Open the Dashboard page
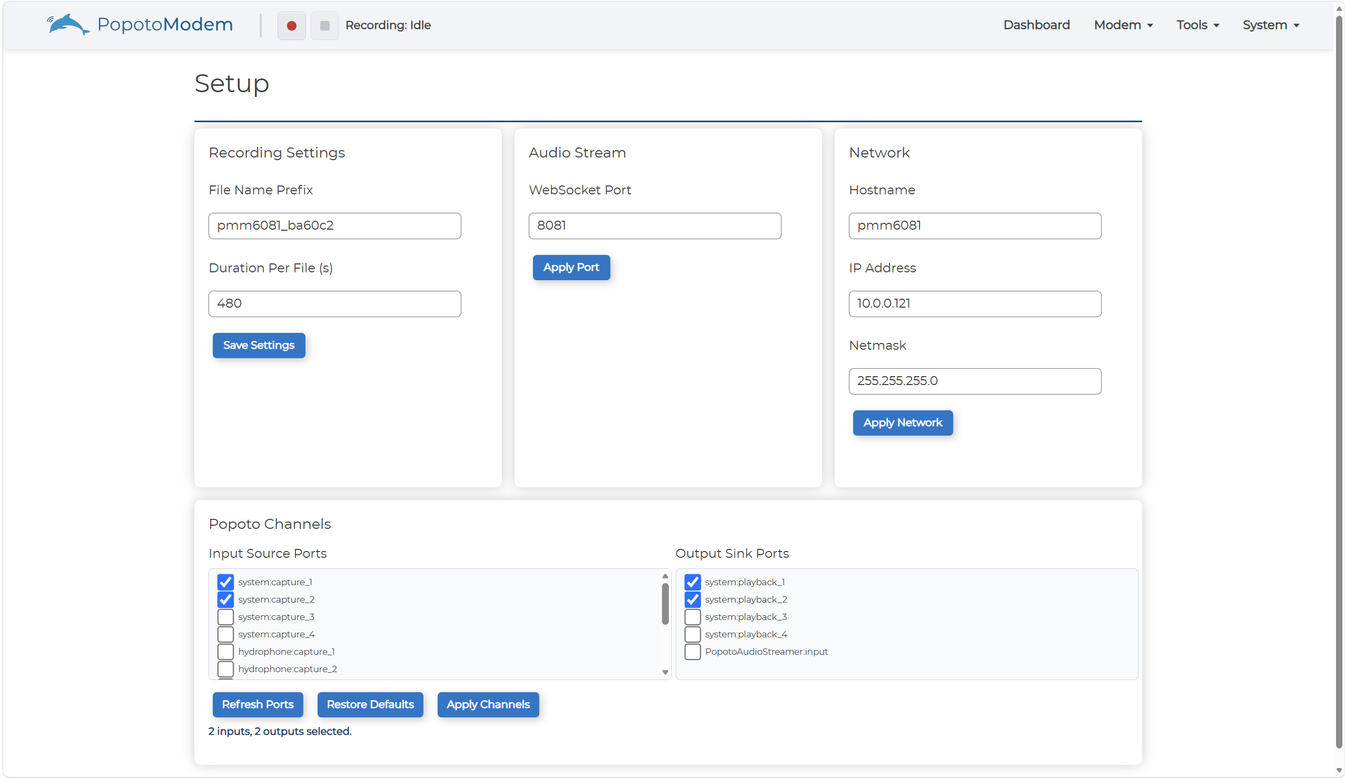The width and height of the screenshot is (1345, 778). click(1036, 25)
